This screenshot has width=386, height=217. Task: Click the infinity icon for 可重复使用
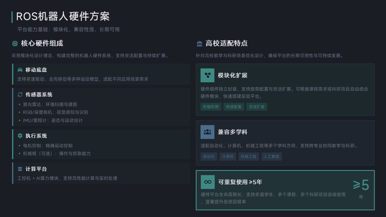pyautogui.click(x=208, y=182)
